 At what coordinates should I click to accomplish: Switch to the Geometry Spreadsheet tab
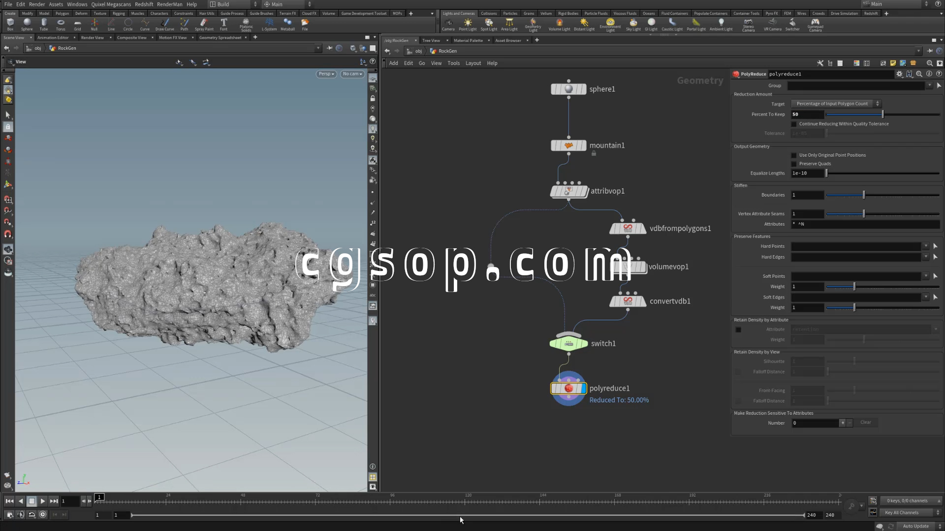pos(220,37)
